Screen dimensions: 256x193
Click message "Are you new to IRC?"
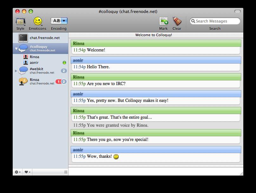(x=106, y=84)
